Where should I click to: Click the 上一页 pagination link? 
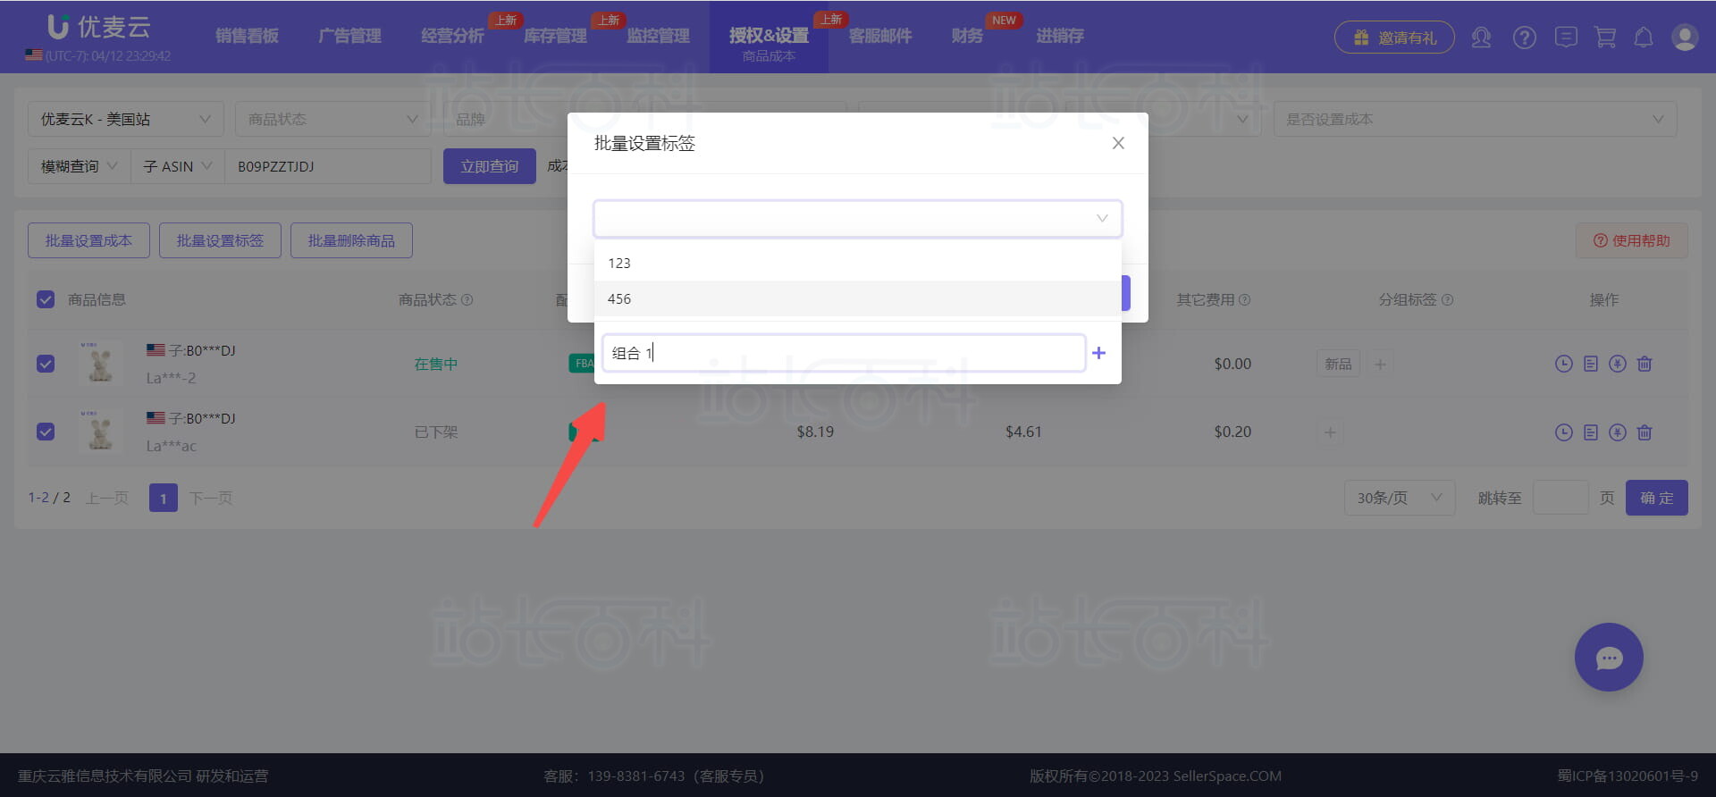[x=106, y=498]
